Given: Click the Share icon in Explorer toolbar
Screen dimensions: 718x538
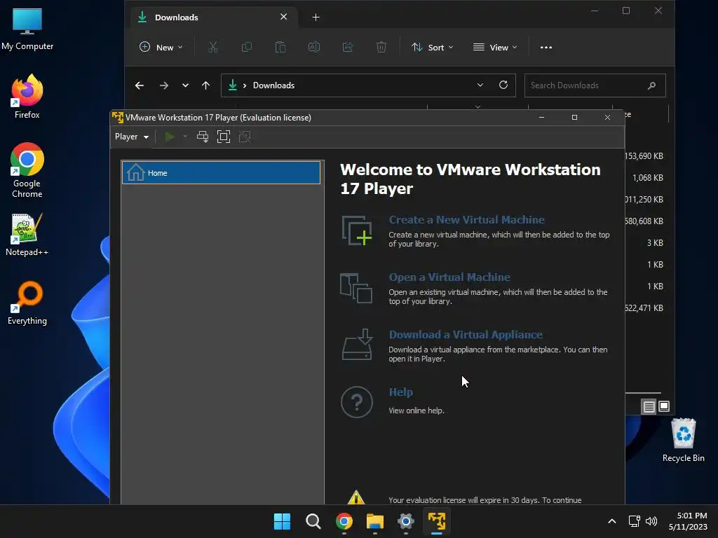Looking at the screenshot, I should [348, 47].
